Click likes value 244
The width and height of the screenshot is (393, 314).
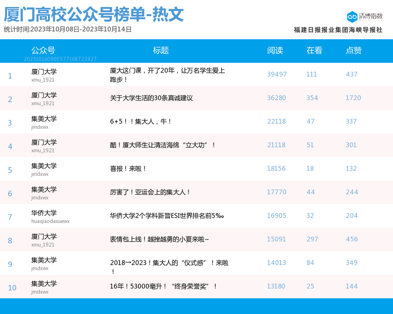(352, 192)
